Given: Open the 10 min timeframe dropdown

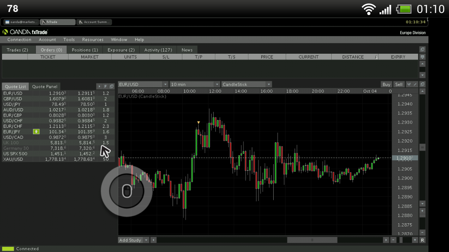Looking at the screenshot, I should pyautogui.click(x=195, y=84).
